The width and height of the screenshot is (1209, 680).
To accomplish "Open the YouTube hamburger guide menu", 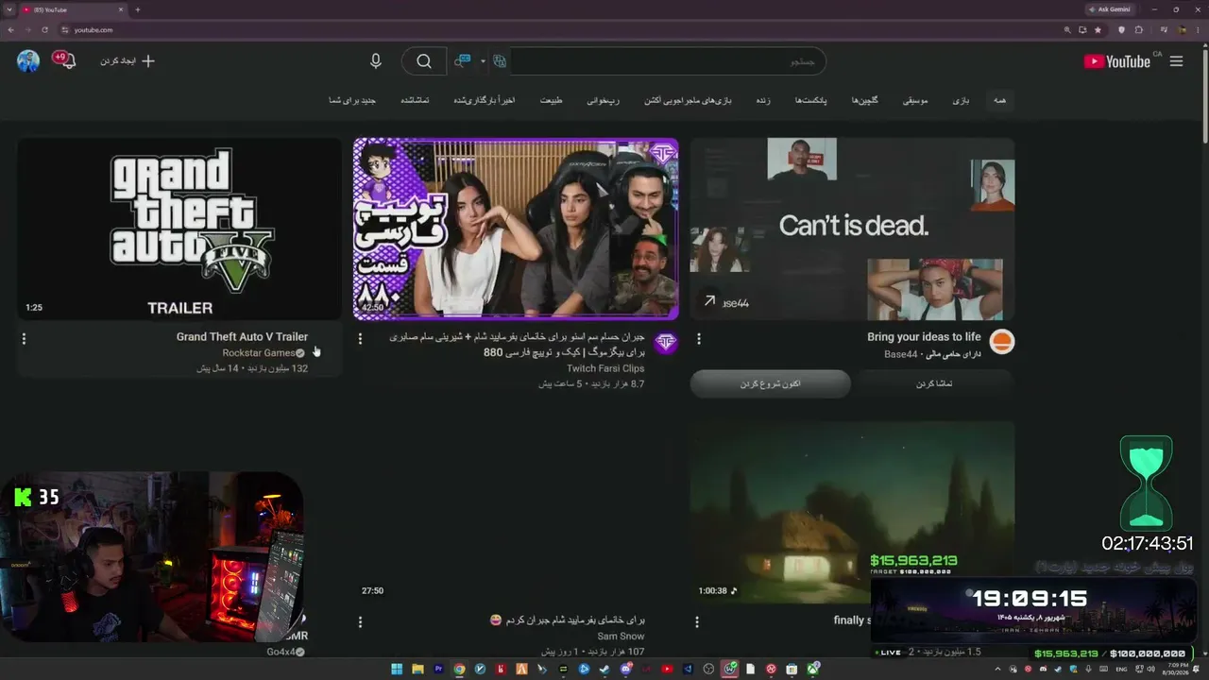I will point(1176,61).
